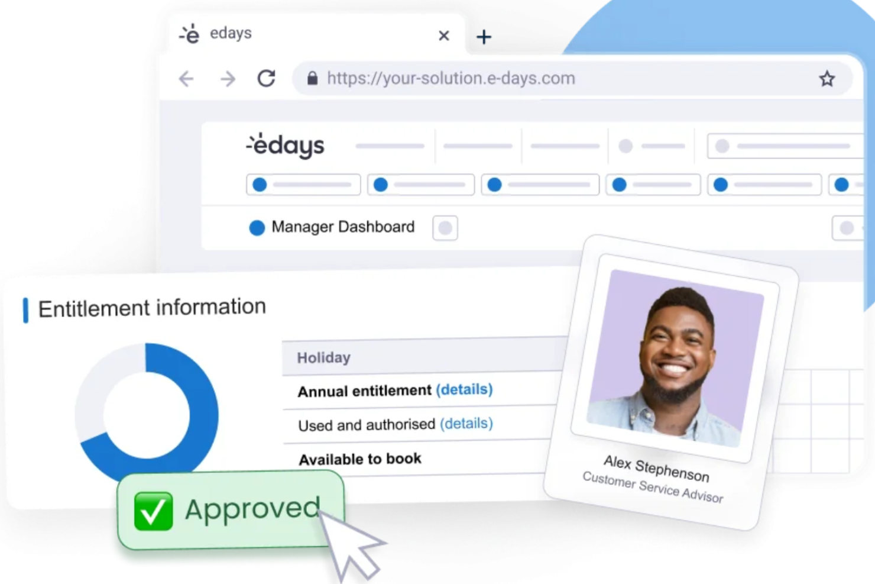This screenshot has width=875, height=584.
Task: Open a new tab with plus icon
Action: pyautogui.click(x=484, y=37)
